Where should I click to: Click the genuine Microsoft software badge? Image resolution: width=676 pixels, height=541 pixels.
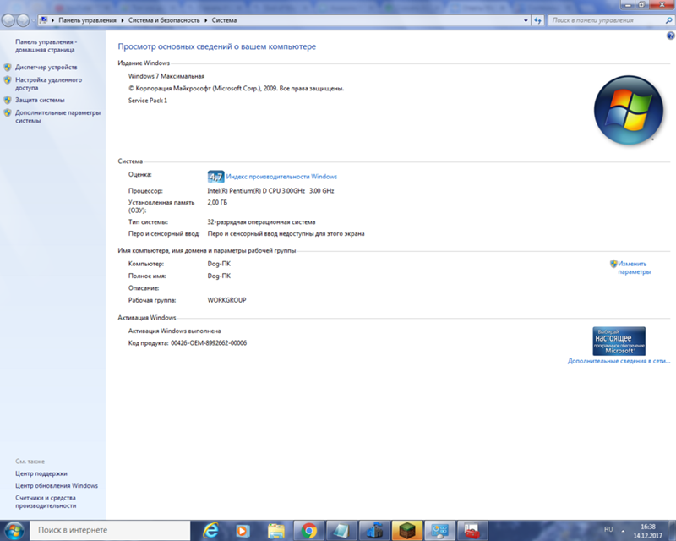point(619,341)
